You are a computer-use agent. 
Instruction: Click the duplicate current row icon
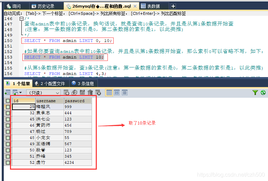click(74, 93)
